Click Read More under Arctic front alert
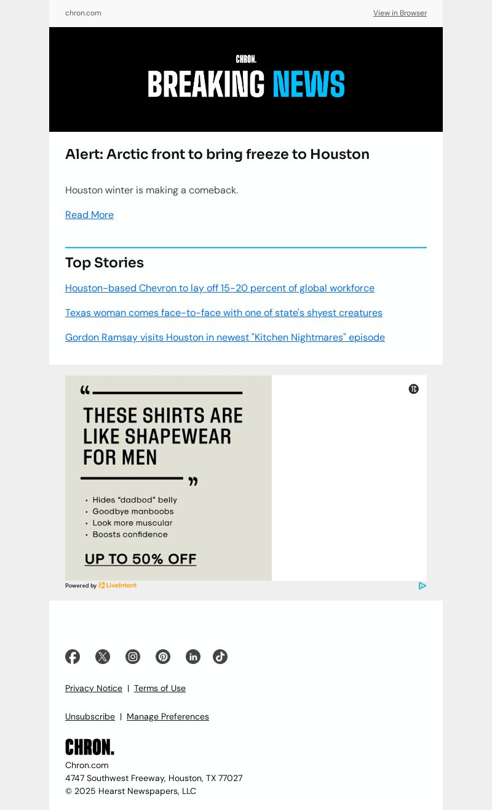 tap(89, 215)
